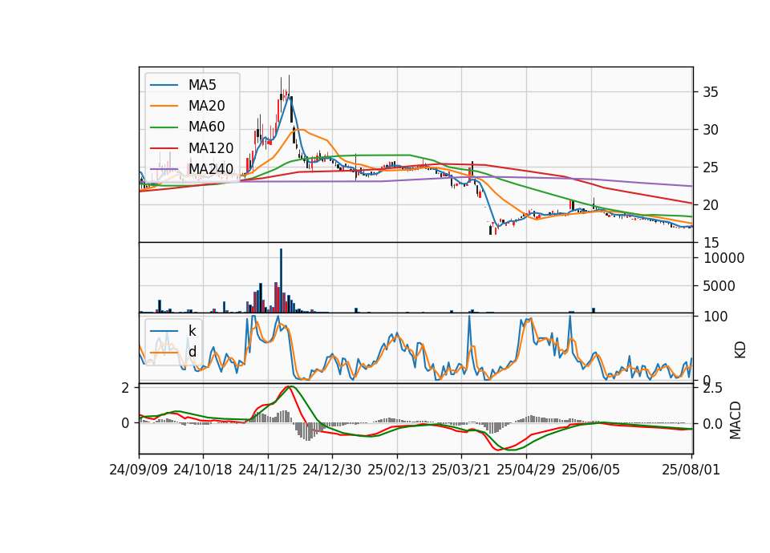This screenshot has height=553, width=770.
Task: Click the 25/02/13 date axis label
Action: point(397,470)
